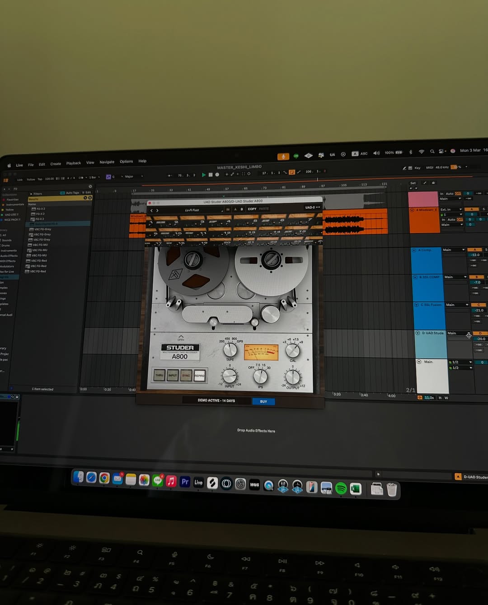
Task: Click the OUTPUT gain knob
Action: [x=293, y=377]
